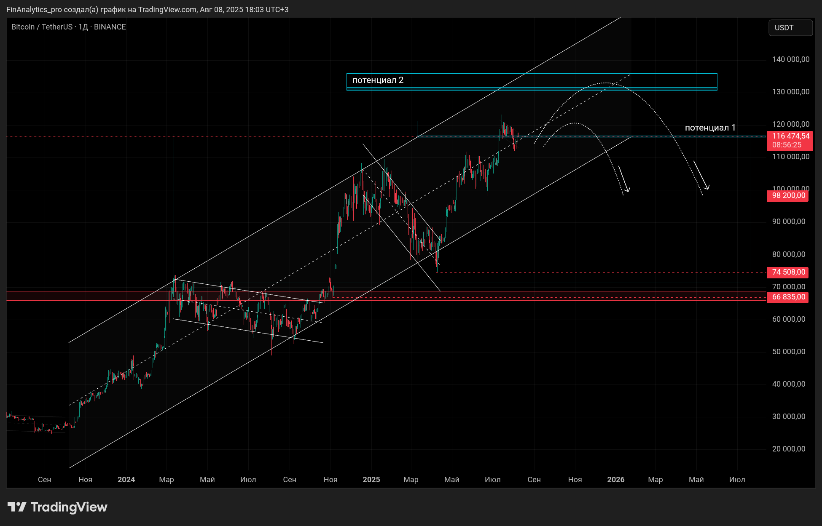Image resolution: width=822 pixels, height=526 pixels.
Task: Click the 'Мар' label right after 2024
Action: click(167, 480)
